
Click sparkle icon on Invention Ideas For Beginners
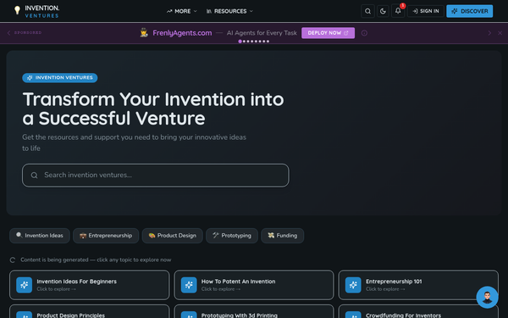tap(25, 285)
